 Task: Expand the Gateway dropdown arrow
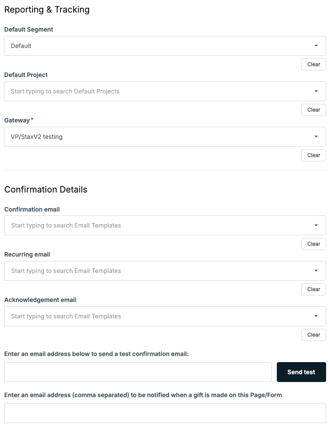[x=316, y=137]
